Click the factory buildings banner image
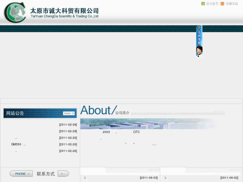 149,124
